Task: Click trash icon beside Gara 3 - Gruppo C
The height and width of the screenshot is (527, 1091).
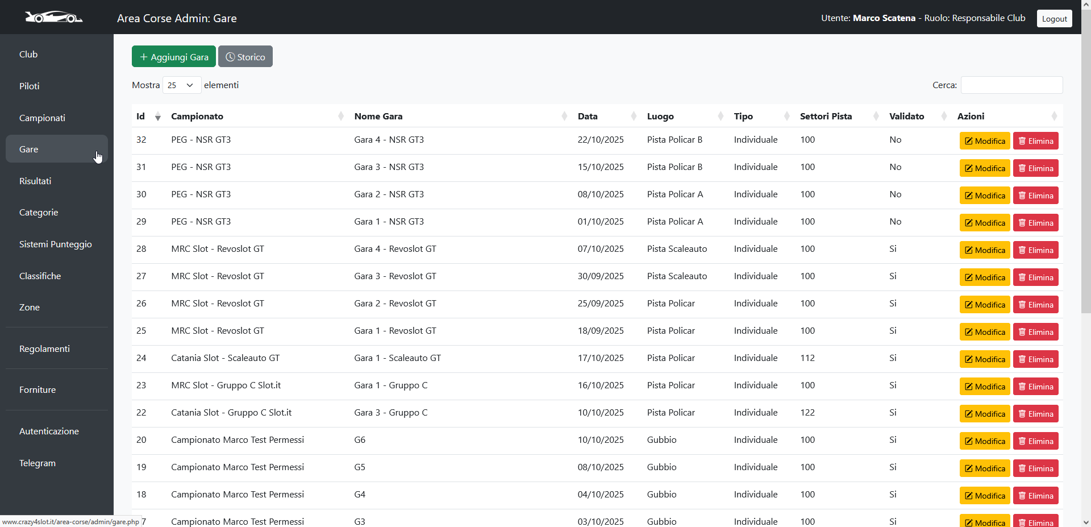Action: pos(1022,413)
